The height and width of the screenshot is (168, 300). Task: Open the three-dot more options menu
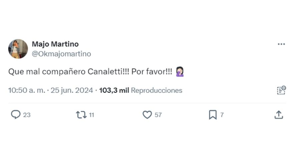[x=281, y=44]
